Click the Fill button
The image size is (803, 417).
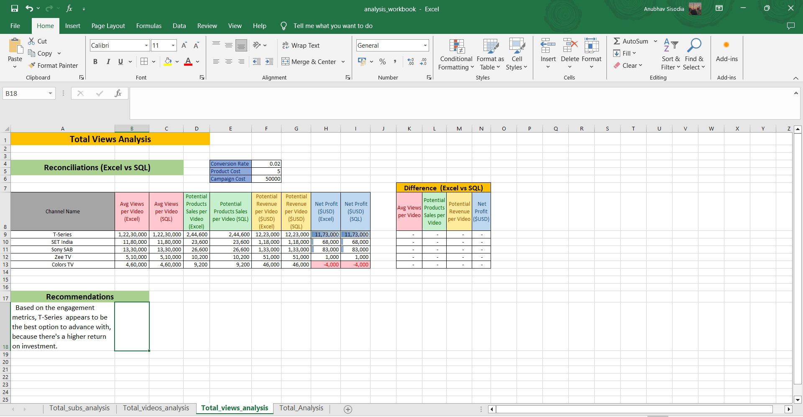pyautogui.click(x=625, y=53)
